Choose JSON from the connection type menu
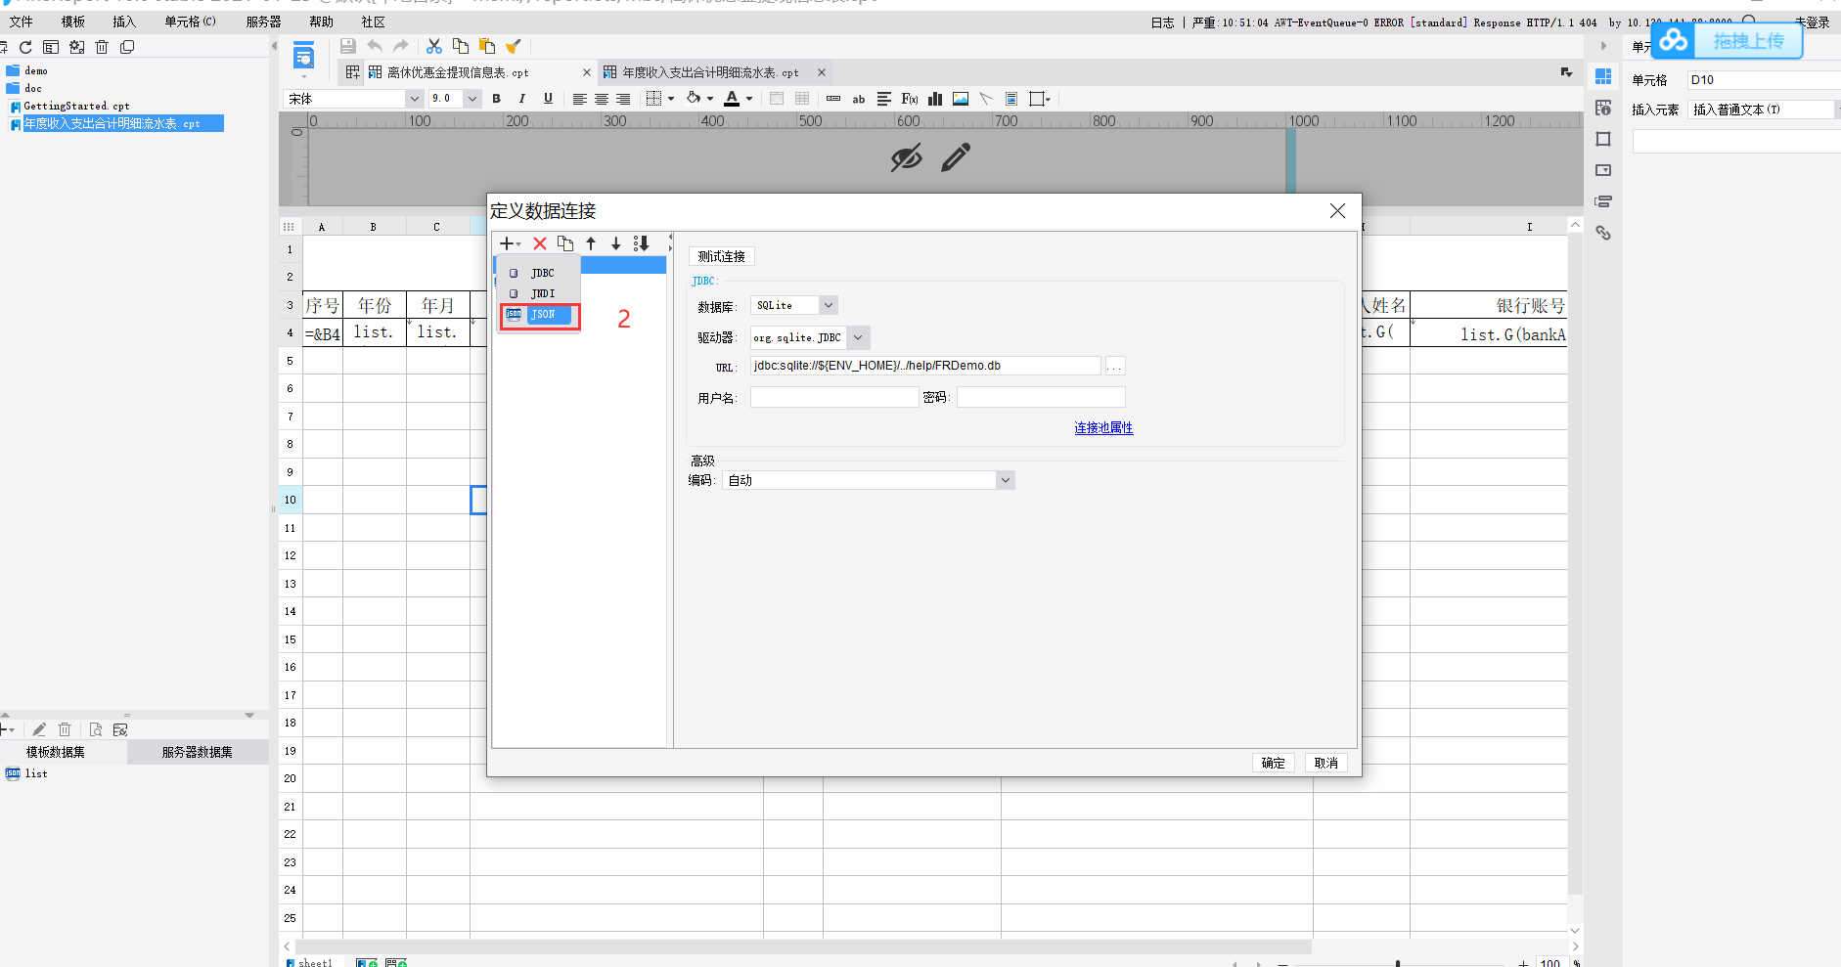1841x967 pixels. pyautogui.click(x=540, y=314)
